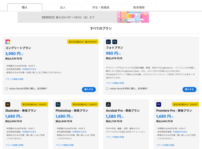Click the 税込4,378 円/月 text
Viewport: 202px width, 149px height.
coord(14,59)
